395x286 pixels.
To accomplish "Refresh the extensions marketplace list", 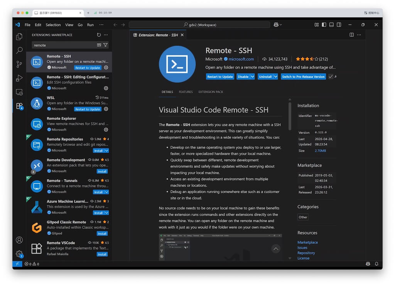I will pyautogui.click(x=100, y=35).
